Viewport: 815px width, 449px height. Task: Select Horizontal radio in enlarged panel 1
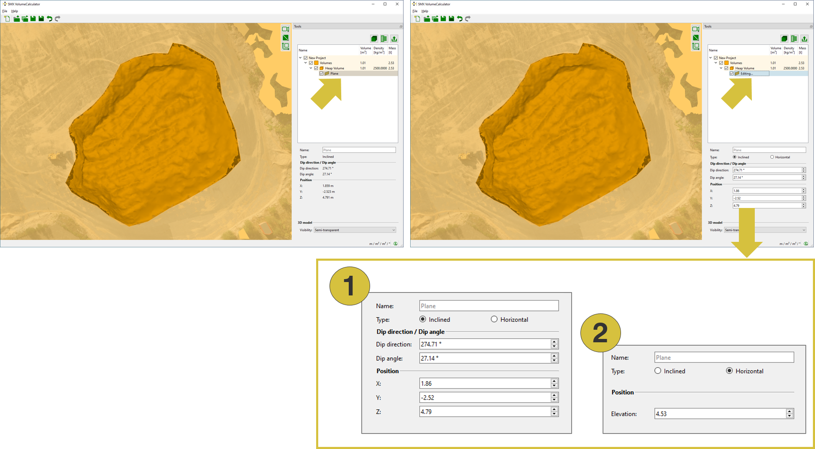tap(494, 319)
